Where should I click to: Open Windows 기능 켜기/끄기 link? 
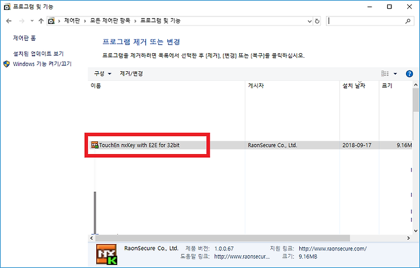pyautogui.click(x=43, y=64)
